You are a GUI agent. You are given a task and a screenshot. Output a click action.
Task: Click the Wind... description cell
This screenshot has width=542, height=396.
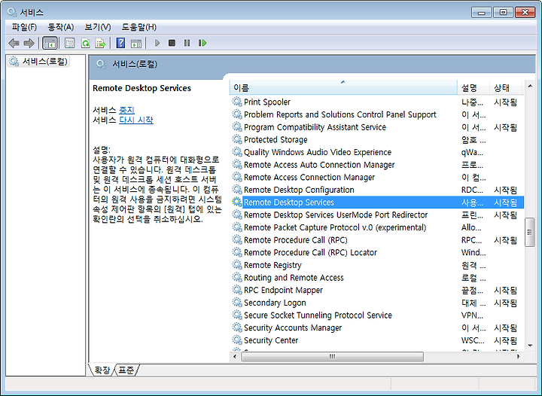pos(473,253)
